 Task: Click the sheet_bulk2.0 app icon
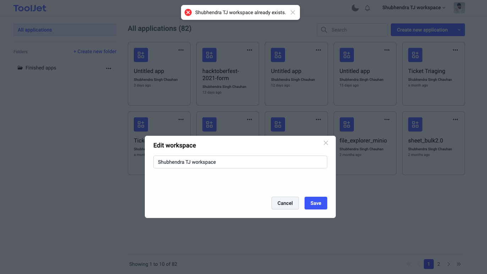coord(415,124)
